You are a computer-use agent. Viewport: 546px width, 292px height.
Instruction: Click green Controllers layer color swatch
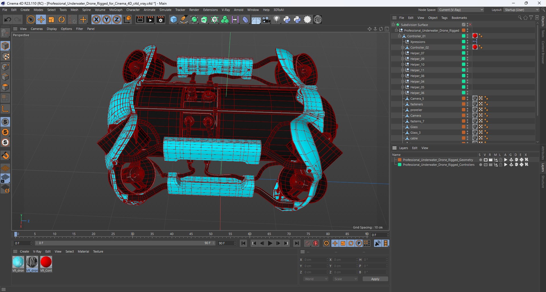pyautogui.click(x=400, y=165)
